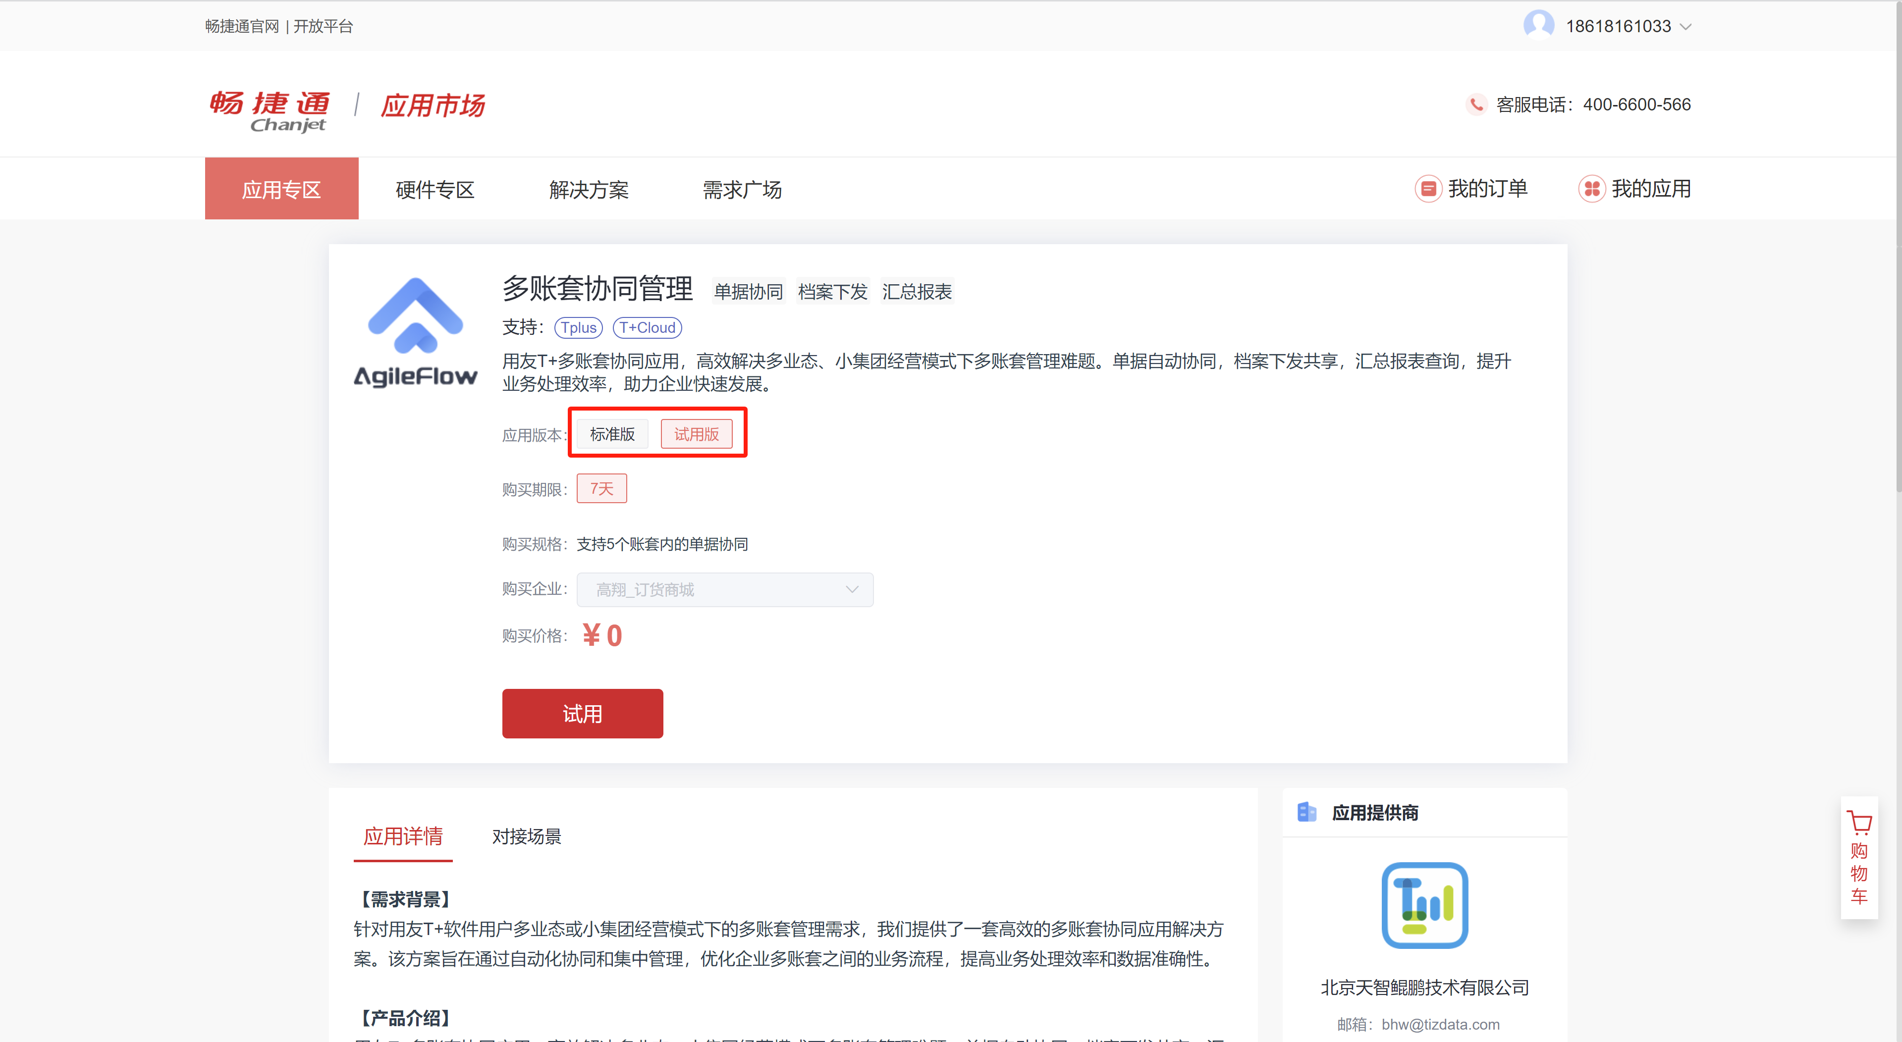Viewport: 1902px width, 1042px height.
Task: Click 多账套协同管理 app title
Action: (x=598, y=289)
